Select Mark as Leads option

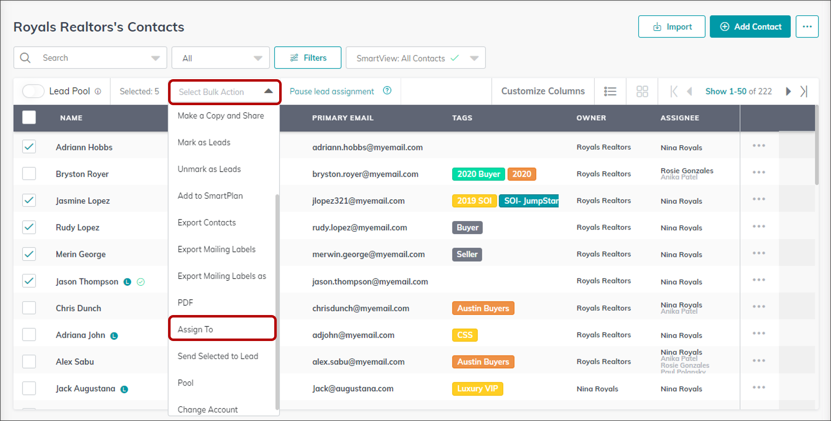pyautogui.click(x=204, y=142)
